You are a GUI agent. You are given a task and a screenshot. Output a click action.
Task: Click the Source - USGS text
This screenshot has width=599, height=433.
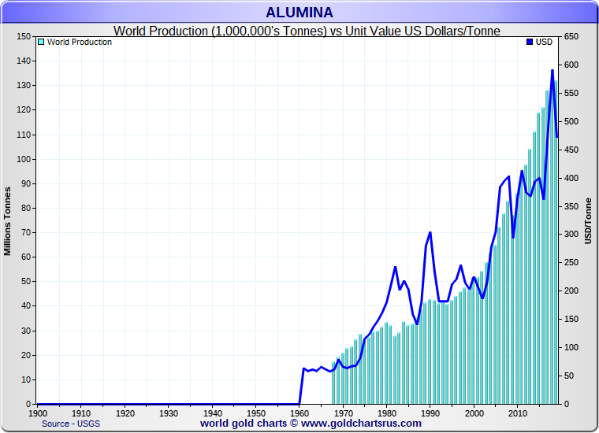69,424
